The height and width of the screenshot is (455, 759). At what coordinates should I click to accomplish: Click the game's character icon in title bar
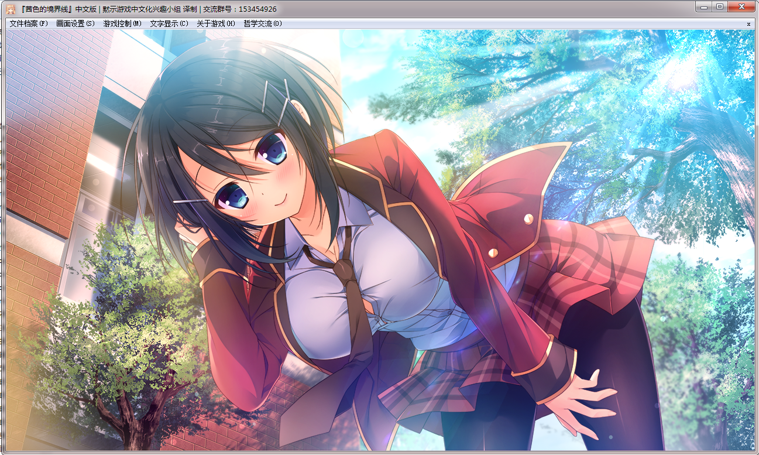click(11, 9)
